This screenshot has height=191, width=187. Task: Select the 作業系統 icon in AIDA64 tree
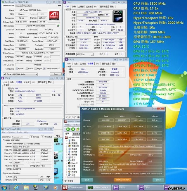pyautogui.click(x=69, y=146)
